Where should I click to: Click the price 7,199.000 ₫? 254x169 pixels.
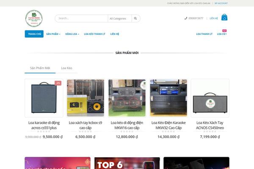[210, 137]
